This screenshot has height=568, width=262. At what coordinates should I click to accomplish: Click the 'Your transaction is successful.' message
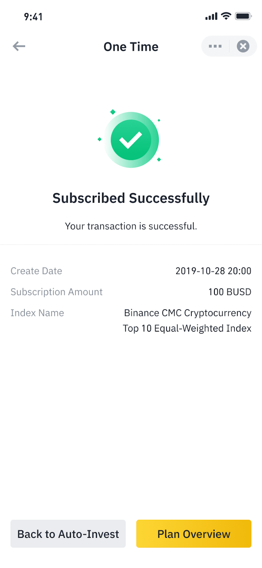[x=131, y=226]
